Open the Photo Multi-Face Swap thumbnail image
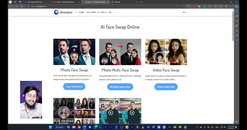 [120, 52]
